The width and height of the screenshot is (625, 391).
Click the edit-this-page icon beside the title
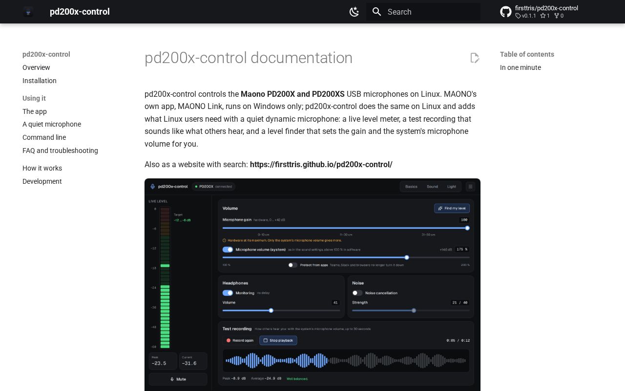[475, 58]
